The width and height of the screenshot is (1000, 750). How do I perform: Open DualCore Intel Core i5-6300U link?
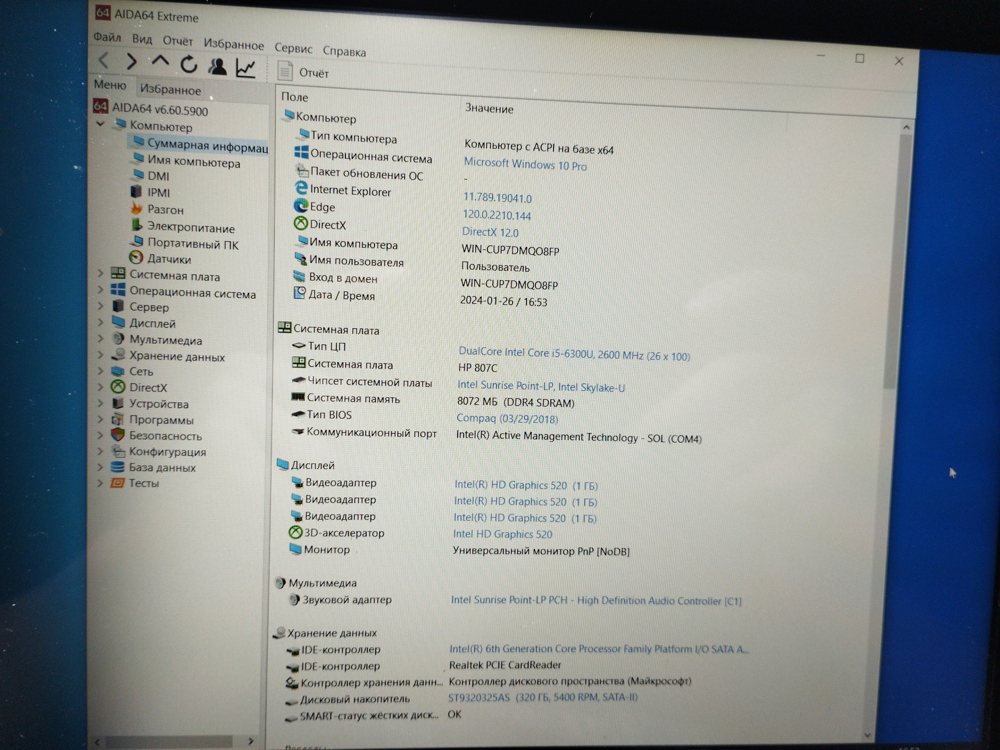pos(574,354)
